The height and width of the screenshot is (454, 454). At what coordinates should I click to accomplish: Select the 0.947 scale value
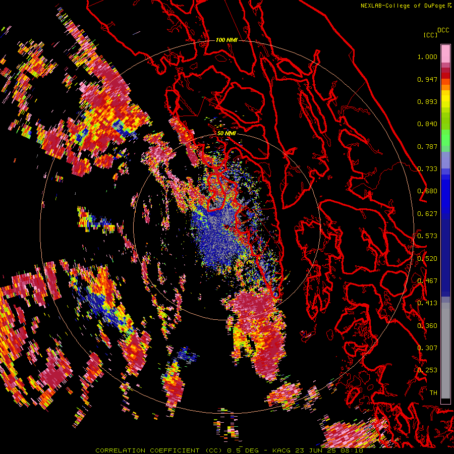tap(427, 79)
